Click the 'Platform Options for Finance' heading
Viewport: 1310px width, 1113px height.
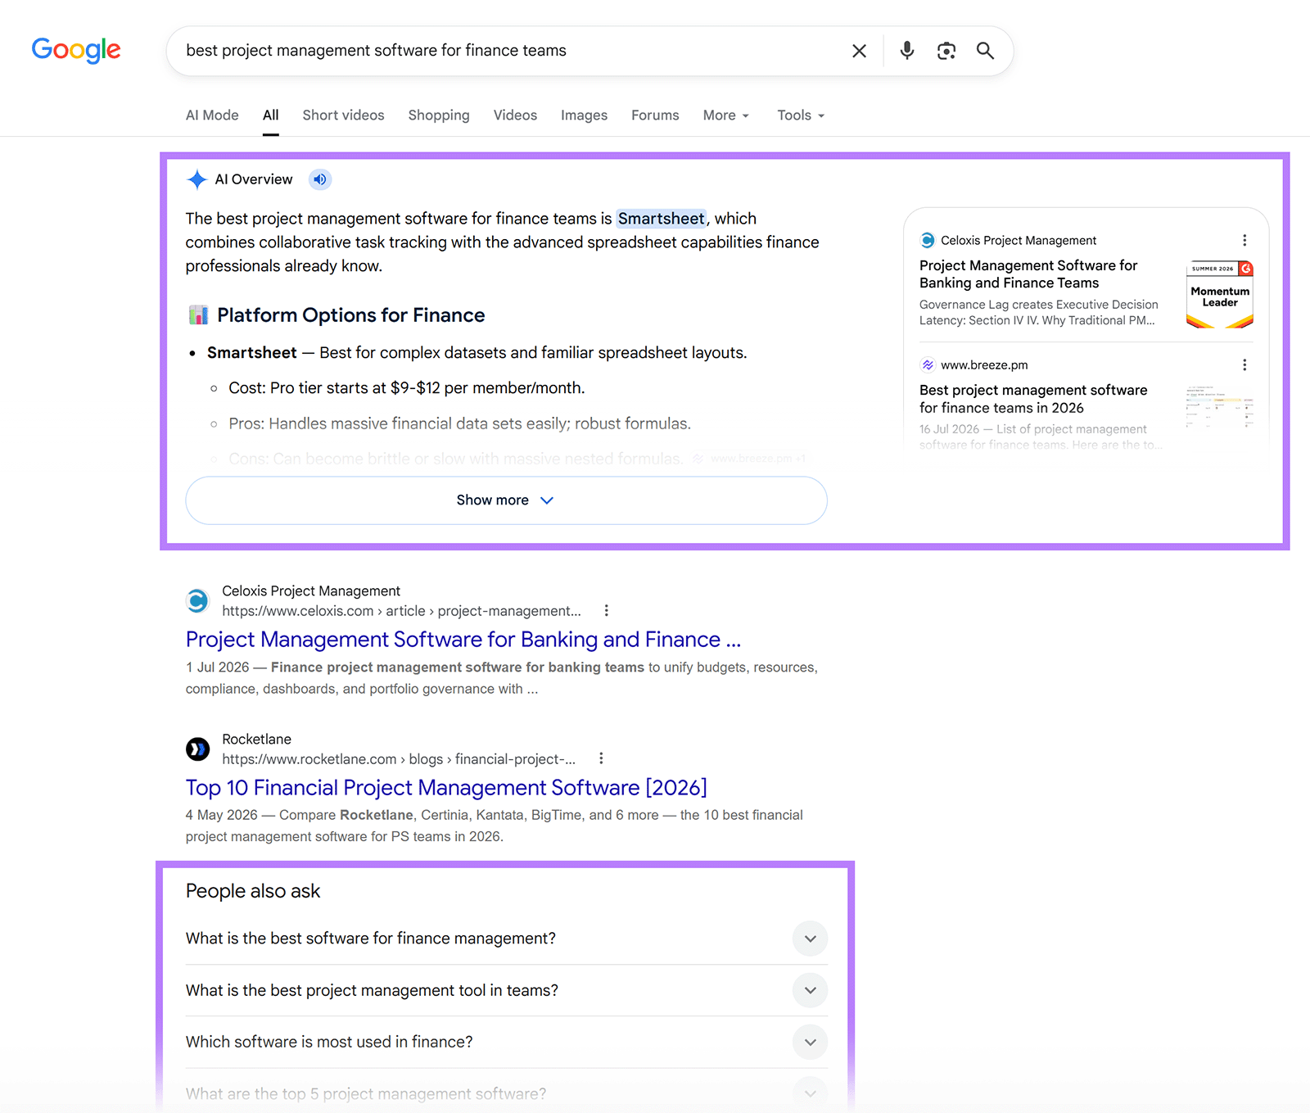pos(350,315)
